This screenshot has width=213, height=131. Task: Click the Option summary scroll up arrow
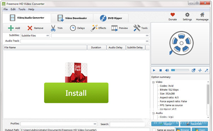tap(208, 82)
